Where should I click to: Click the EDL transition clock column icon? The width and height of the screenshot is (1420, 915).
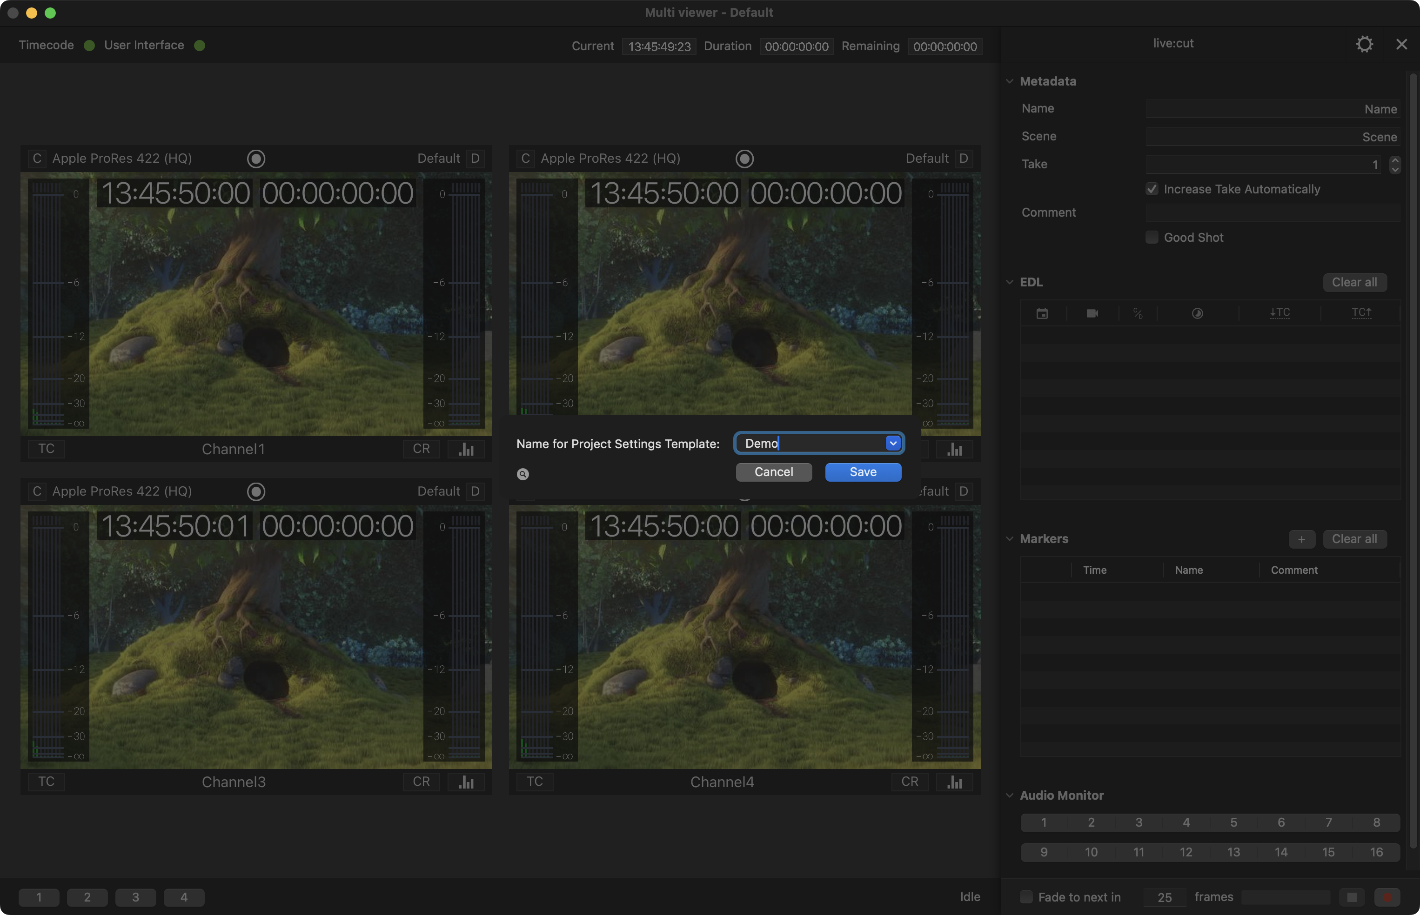coord(1198,313)
